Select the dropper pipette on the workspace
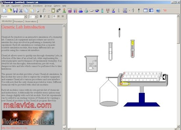 (x=119, y=33)
